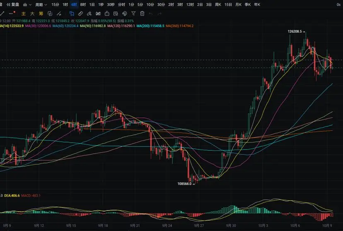The width and height of the screenshot is (343, 231).
Task: Open the more tools ellipsis menu
Action: pyautogui.click(x=11, y=14)
